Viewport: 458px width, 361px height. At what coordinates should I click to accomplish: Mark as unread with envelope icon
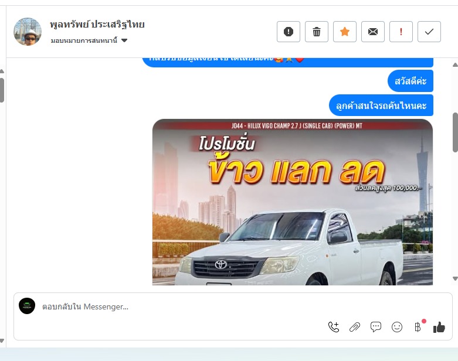[x=373, y=32]
